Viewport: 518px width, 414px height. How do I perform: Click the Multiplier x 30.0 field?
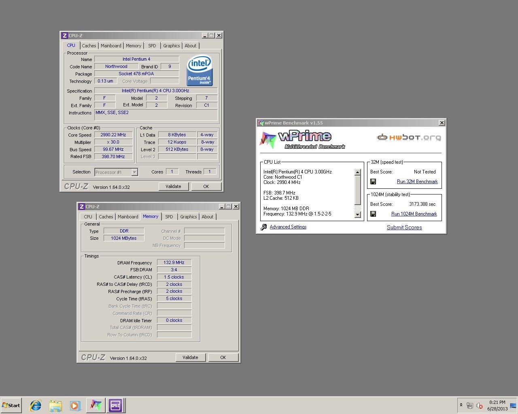coord(113,142)
